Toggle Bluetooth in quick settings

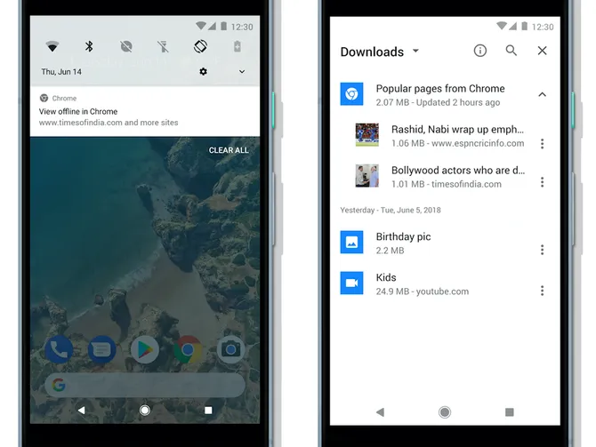coord(89,46)
